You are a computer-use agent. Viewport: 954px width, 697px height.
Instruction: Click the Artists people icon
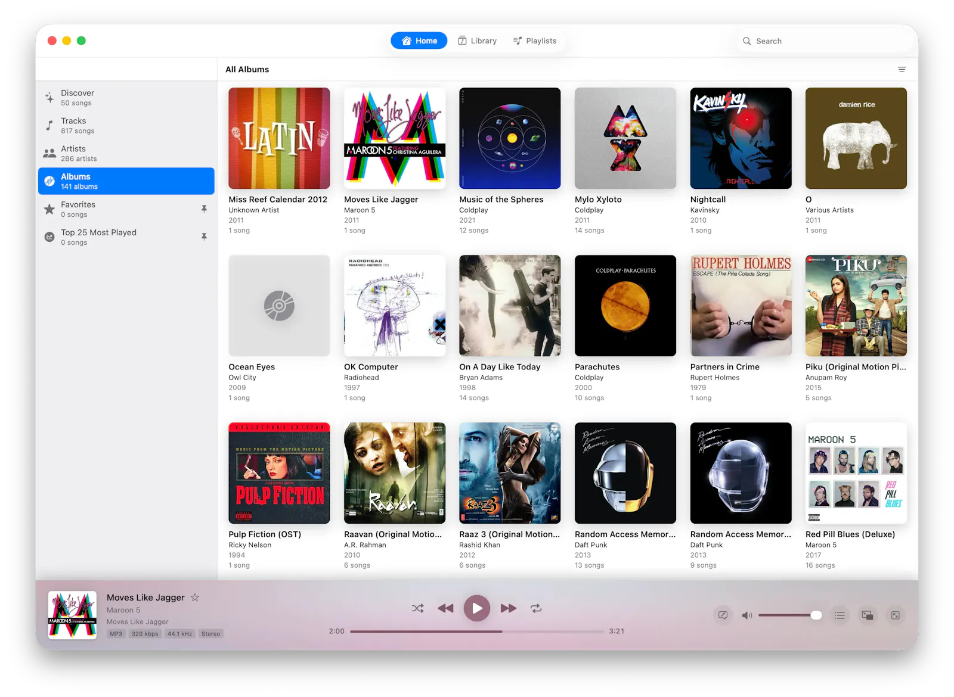coord(49,154)
